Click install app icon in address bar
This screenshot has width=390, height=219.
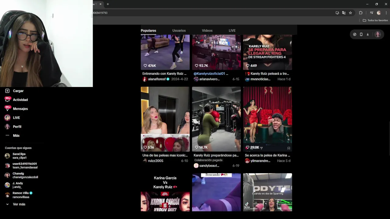[x=337, y=13]
